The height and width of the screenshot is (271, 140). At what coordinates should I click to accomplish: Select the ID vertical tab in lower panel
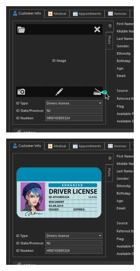click(109, 158)
